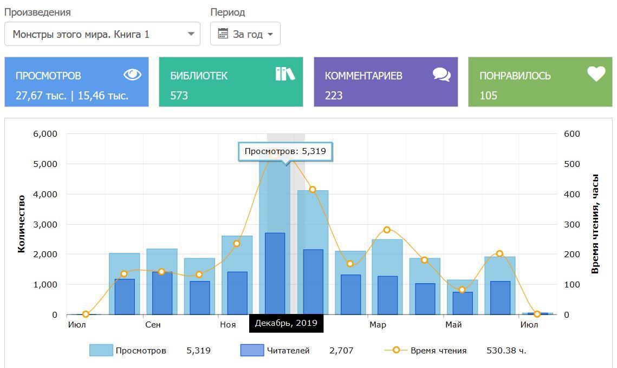The image size is (617, 368).
Task: Open the Произведения book dropdown
Action: pos(102,34)
